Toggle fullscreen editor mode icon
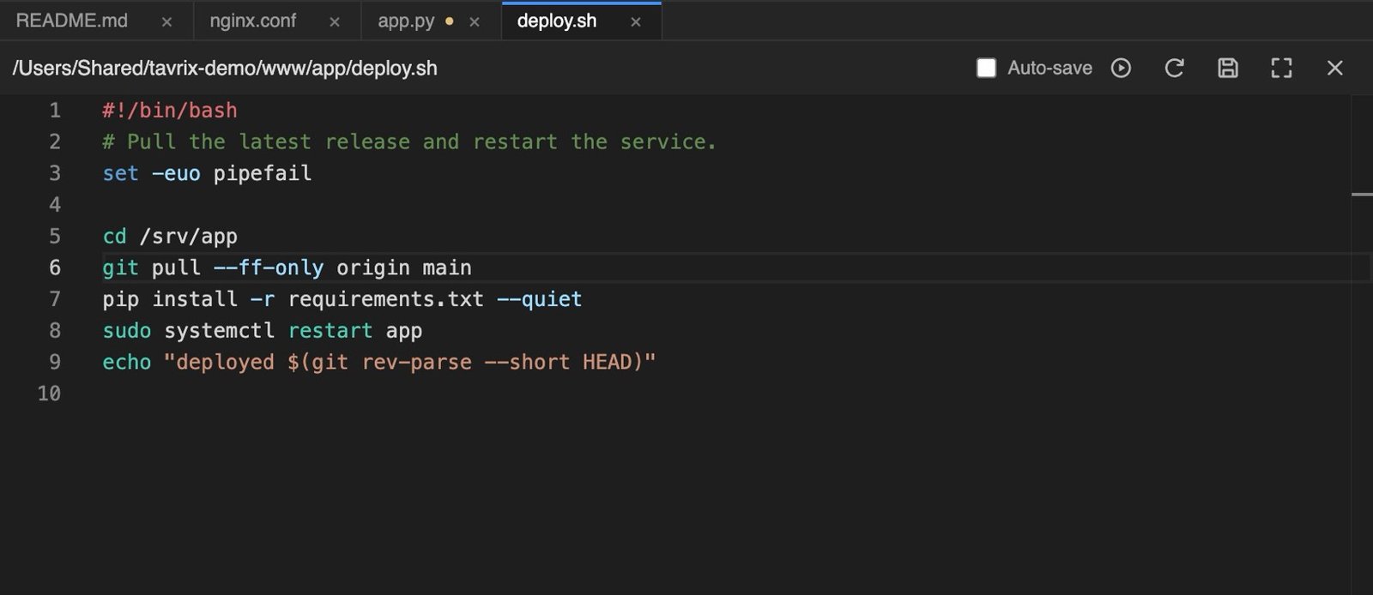Screen dimensions: 1373x595 point(1281,68)
